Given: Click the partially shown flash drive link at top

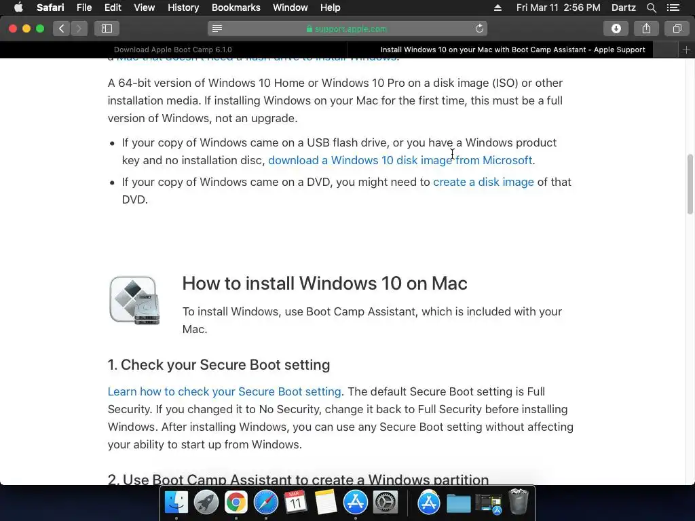Looking at the screenshot, I should tap(256, 58).
